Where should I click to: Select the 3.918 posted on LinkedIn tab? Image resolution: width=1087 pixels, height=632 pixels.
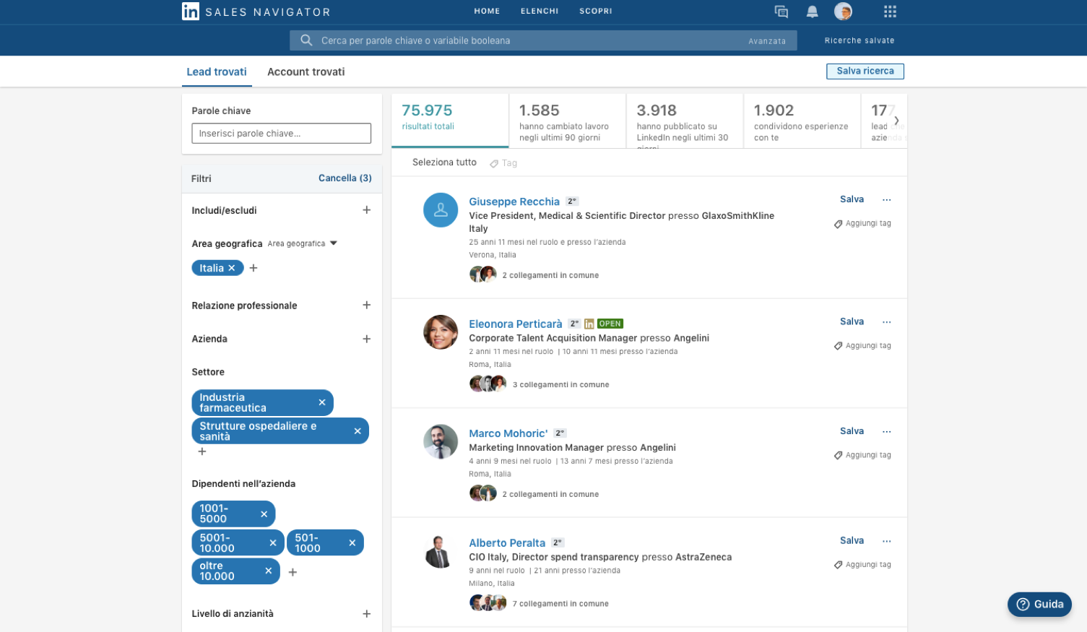coord(685,121)
